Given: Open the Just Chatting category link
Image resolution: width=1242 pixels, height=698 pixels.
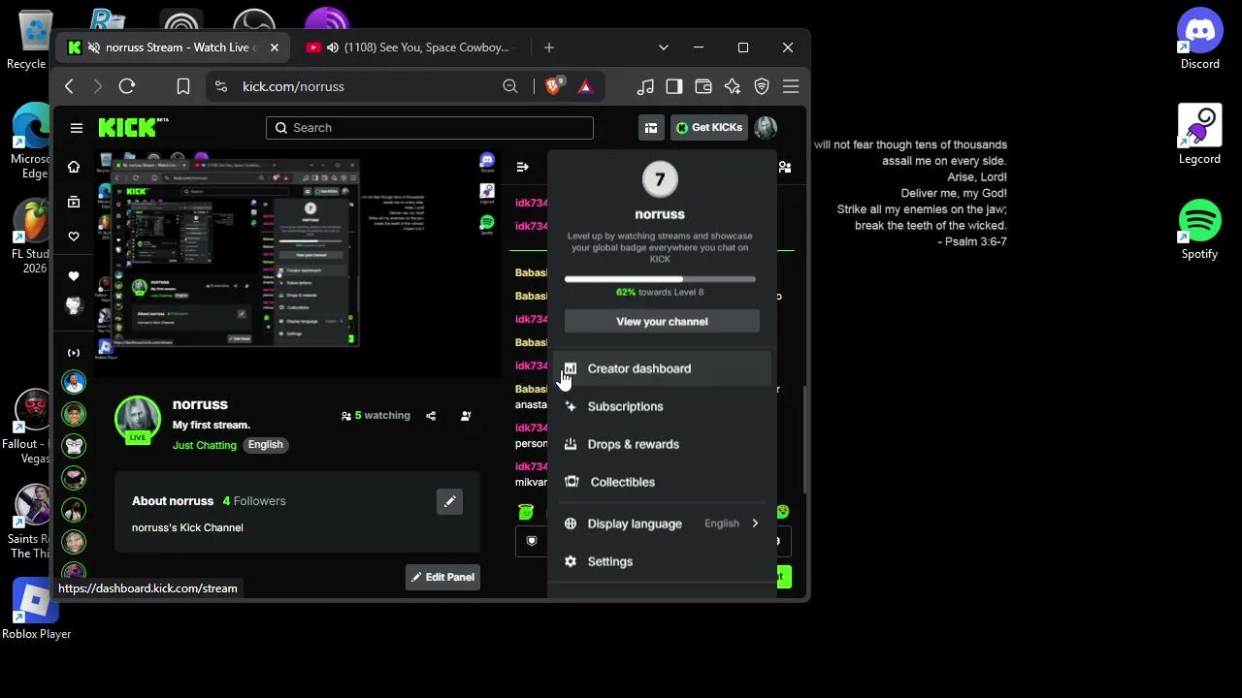Looking at the screenshot, I should click(x=205, y=445).
